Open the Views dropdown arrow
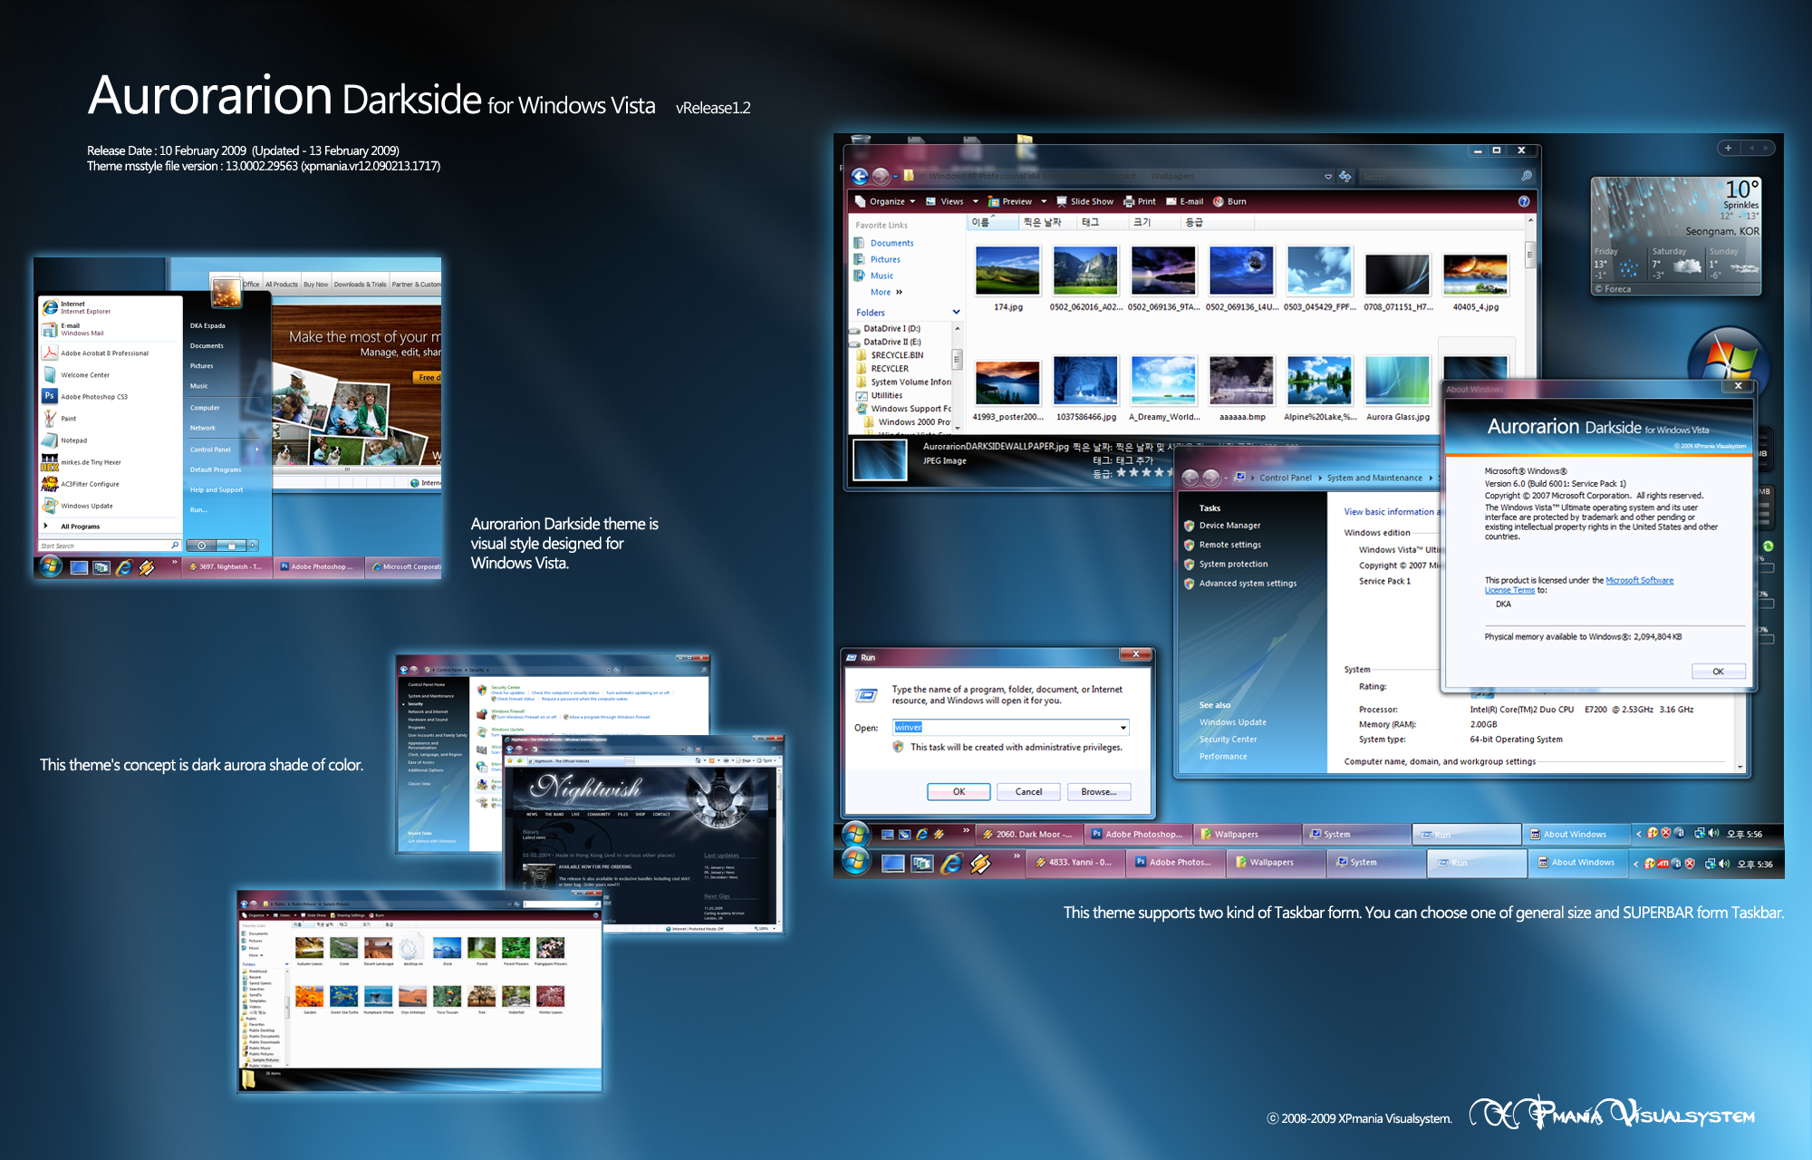 976,201
